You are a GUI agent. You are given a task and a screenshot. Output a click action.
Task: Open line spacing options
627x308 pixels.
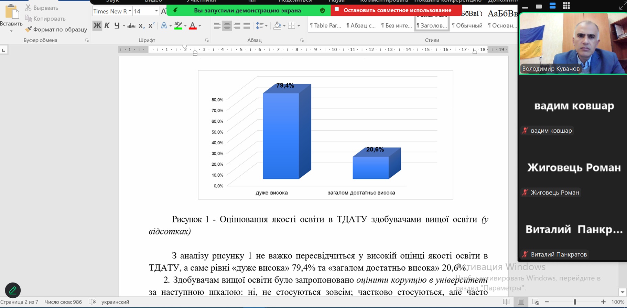coord(259,25)
